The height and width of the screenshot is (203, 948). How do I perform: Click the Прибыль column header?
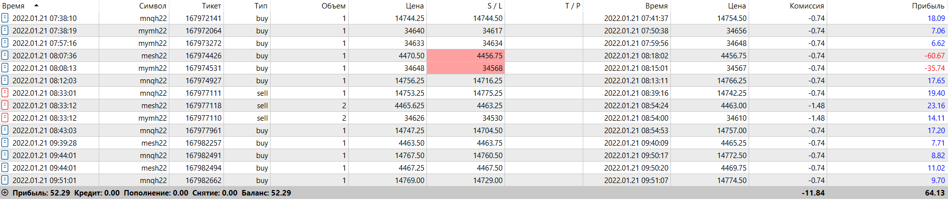pos(928,6)
